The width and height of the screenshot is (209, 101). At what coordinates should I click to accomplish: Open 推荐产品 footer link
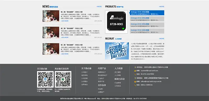click(x=101, y=81)
